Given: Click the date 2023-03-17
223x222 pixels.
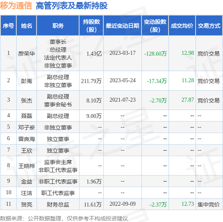Looking at the screenshot, I should click(x=122, y=53).
